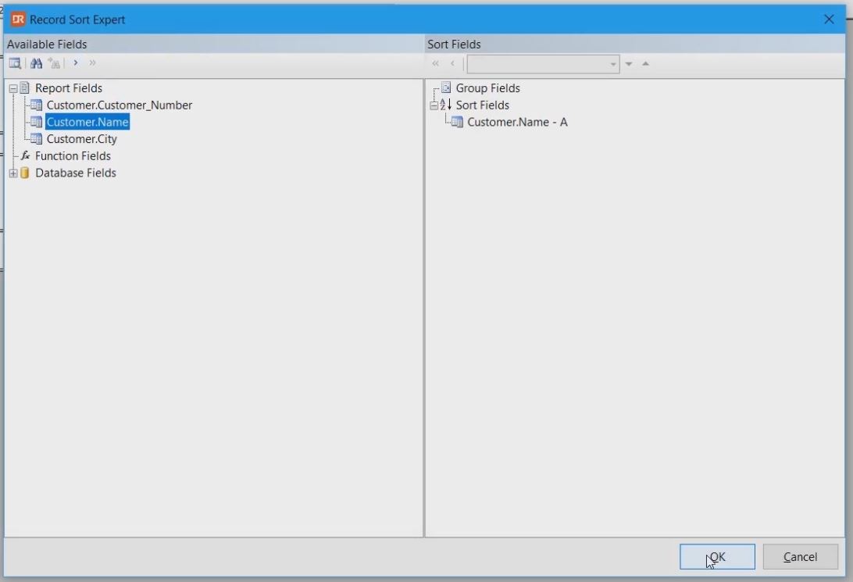The image size is (853, 582).
Task: Click the single arrow add-field button
Action: [x=76, y=63]
